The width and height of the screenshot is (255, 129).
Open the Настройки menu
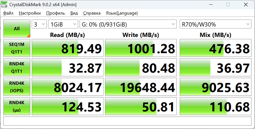pos(30,13)
